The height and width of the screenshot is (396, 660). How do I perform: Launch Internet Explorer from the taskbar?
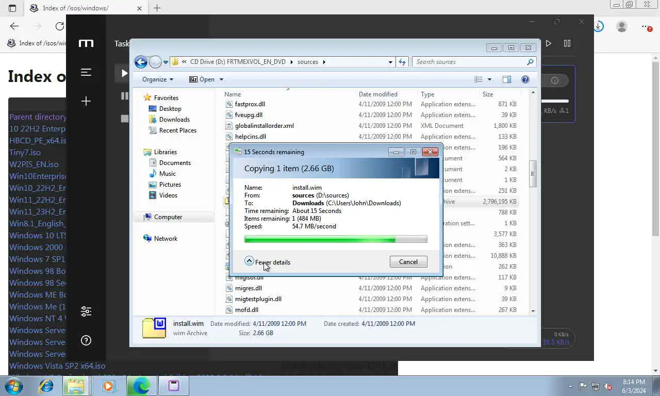(x=46, y=385)
